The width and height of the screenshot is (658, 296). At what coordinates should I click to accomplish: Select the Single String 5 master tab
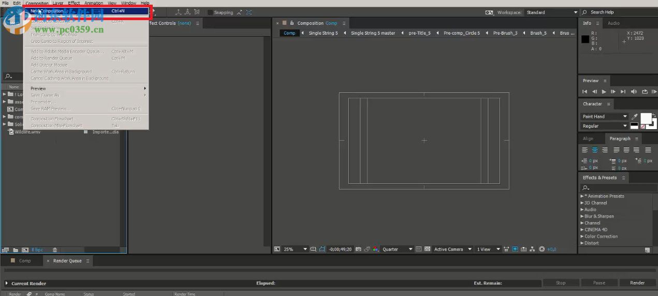(x=373, y=33)
